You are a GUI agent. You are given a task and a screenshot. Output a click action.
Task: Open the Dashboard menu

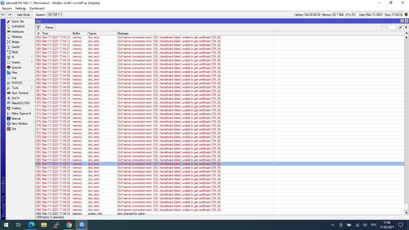pos(37,8)
